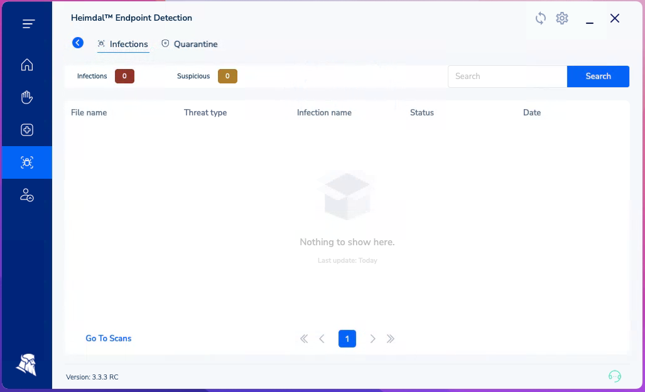
Task: Open the hamburger menu in sidebar
Action: (28, 24)
